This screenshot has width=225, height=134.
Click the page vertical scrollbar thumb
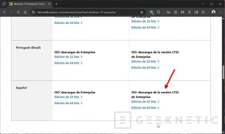coord(223,72)
